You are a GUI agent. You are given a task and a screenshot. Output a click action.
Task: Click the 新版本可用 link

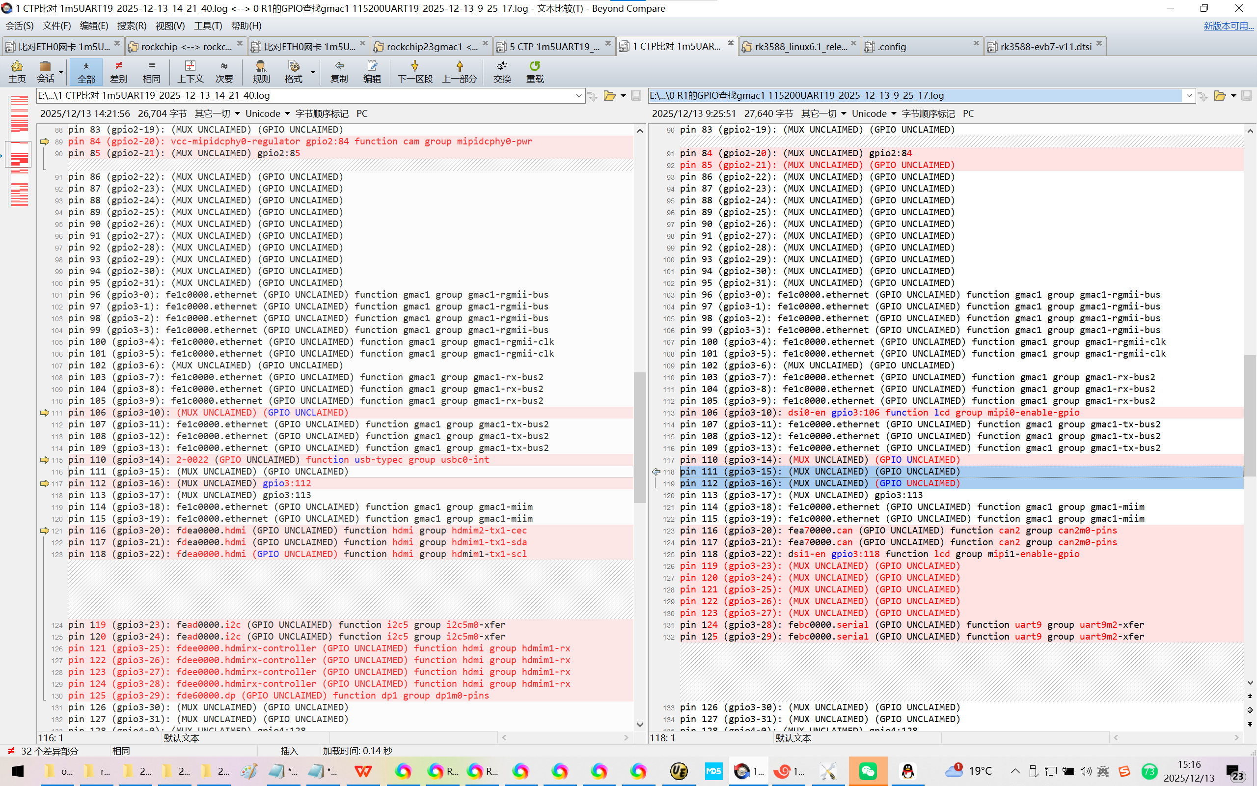click(x=1228, y=26)
